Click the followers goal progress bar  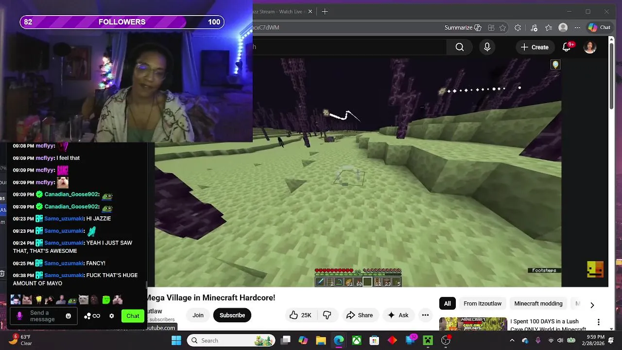[x=122, y=22]
